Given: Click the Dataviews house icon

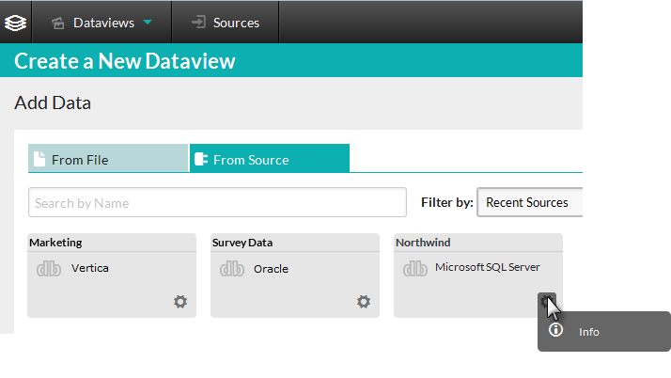Looking at the screenshot, I should (58, 23).
